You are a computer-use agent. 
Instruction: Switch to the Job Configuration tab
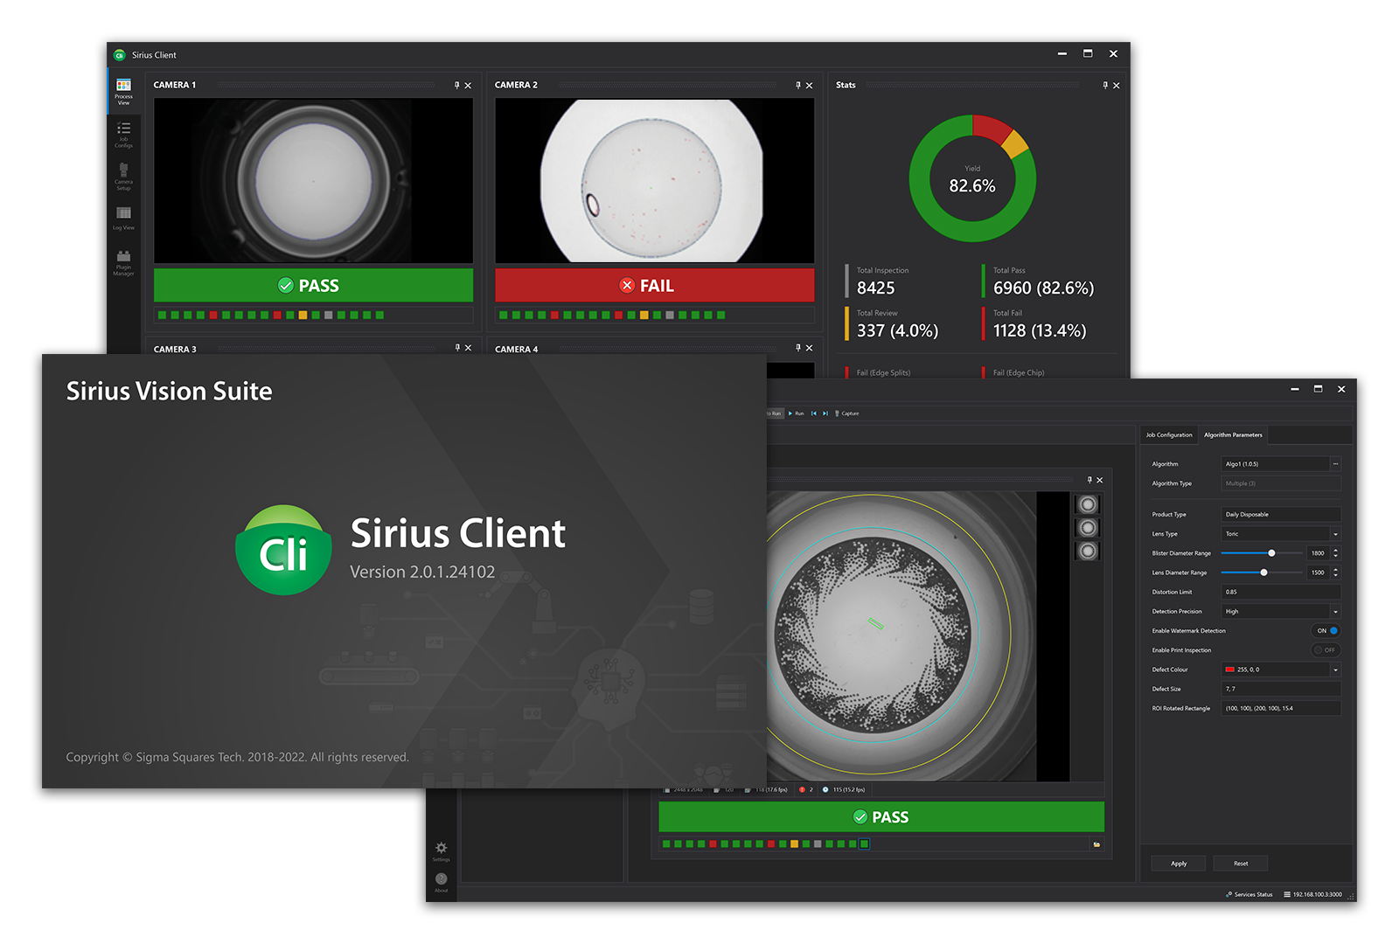point(1168,434)
